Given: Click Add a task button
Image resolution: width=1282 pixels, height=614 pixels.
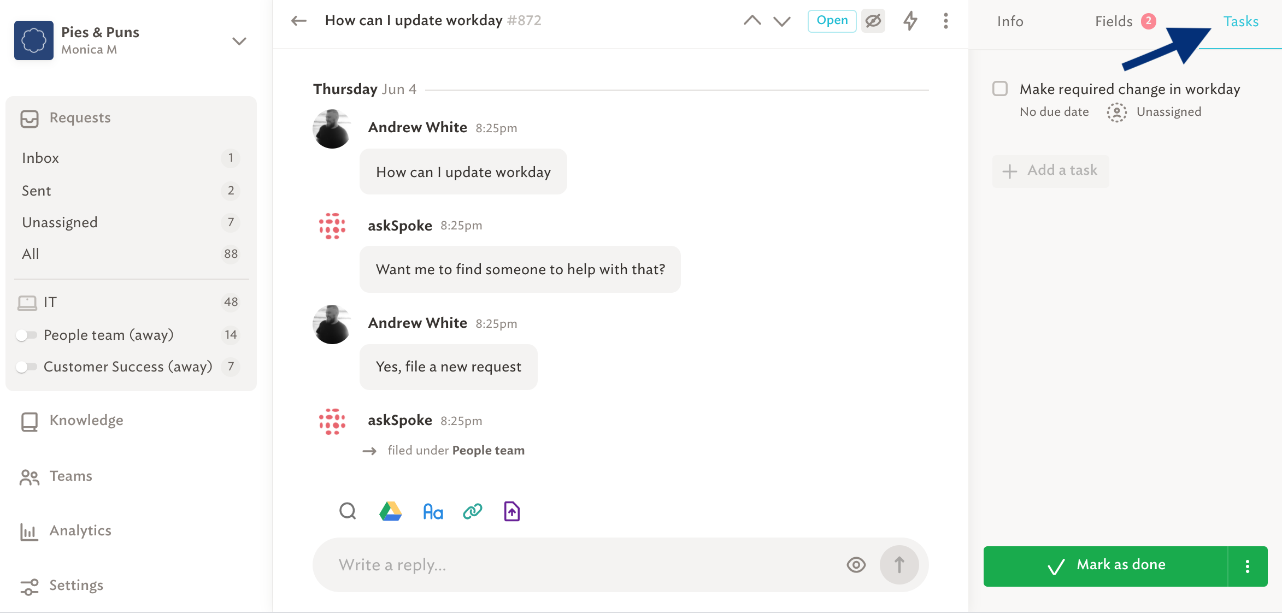Looking at the screenshot, I should click(1051, 171).
